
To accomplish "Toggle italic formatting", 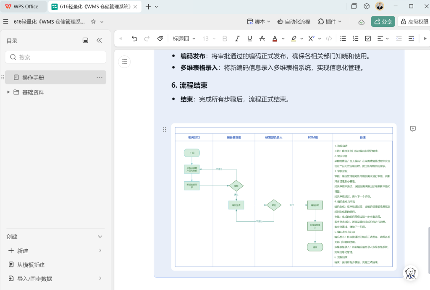I will pos(237,39).
